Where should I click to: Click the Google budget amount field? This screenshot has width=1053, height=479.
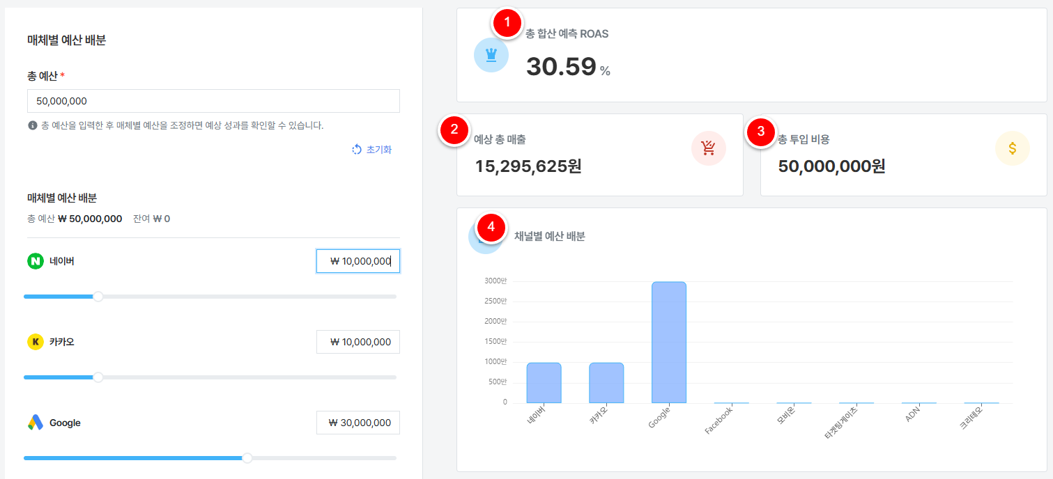pyautogui.click(x=358, y=423)
